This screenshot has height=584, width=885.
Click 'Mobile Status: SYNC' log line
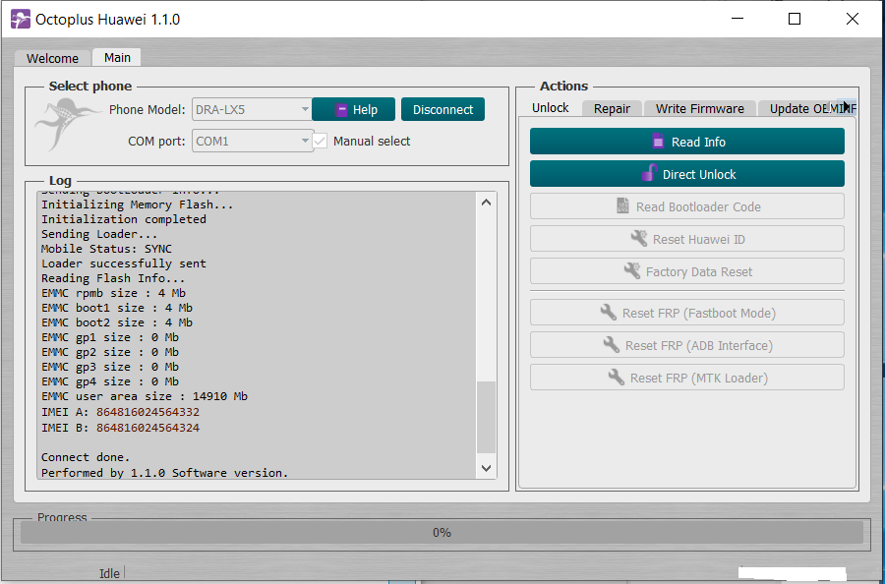point(106,249)
